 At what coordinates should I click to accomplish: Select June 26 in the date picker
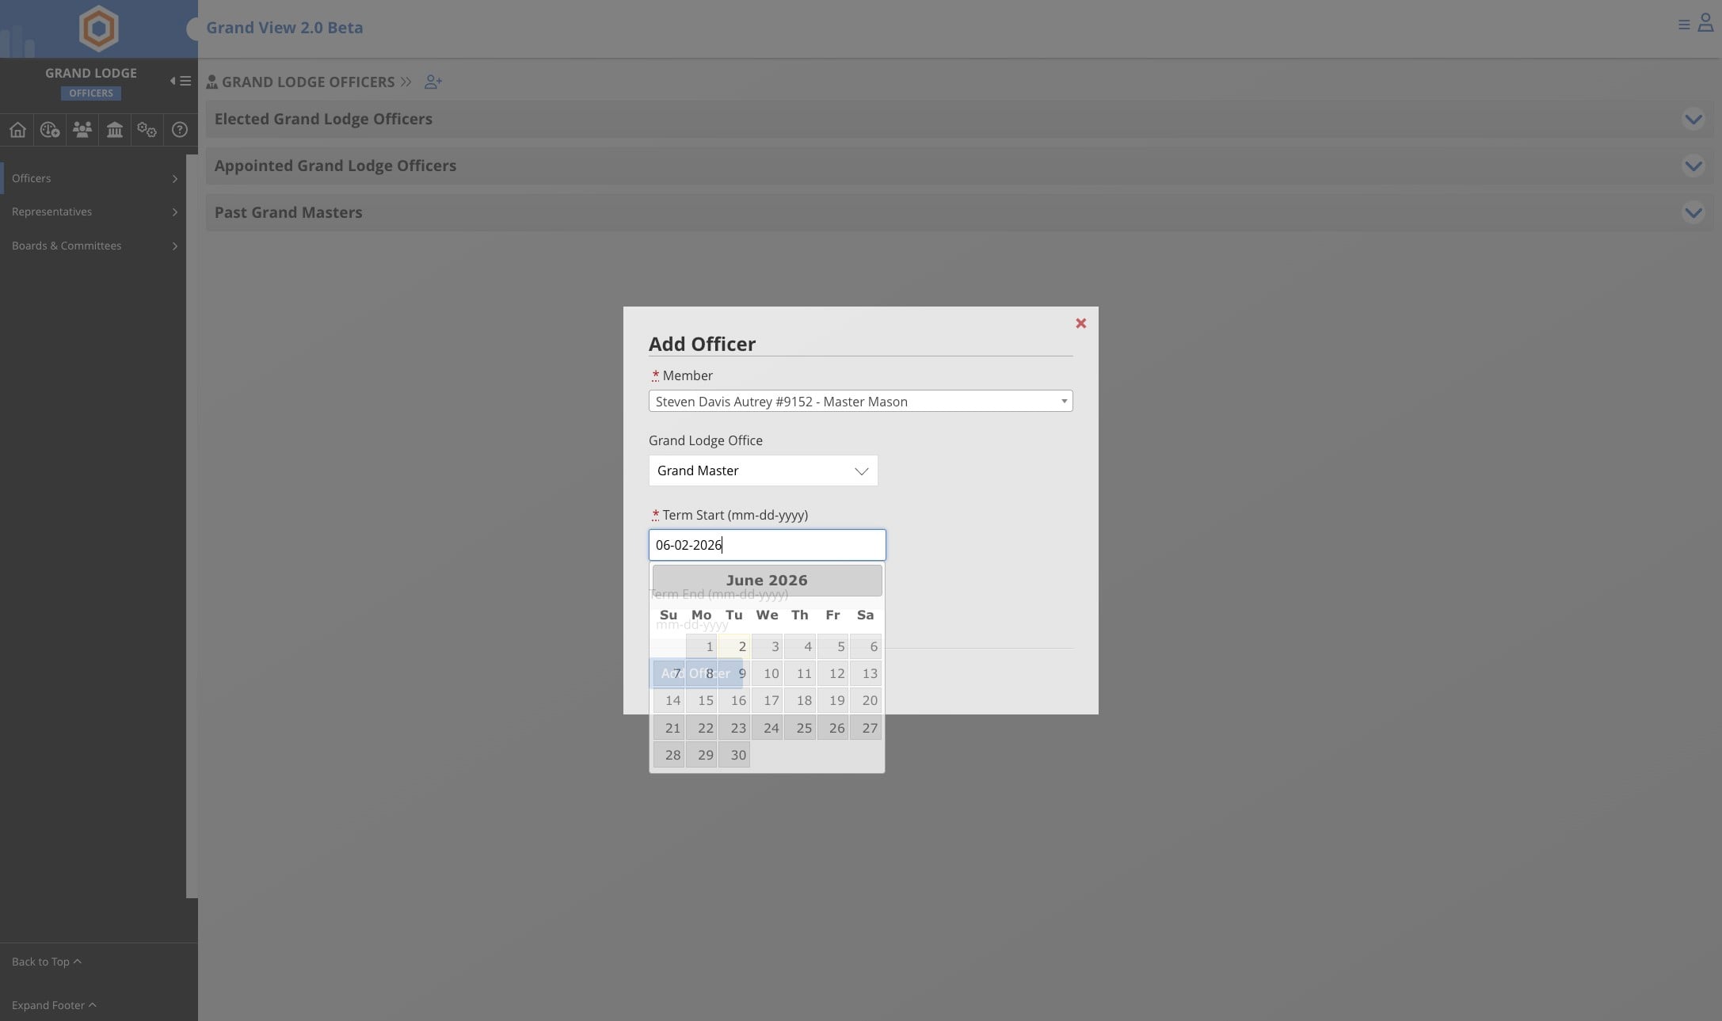(832, 728)
